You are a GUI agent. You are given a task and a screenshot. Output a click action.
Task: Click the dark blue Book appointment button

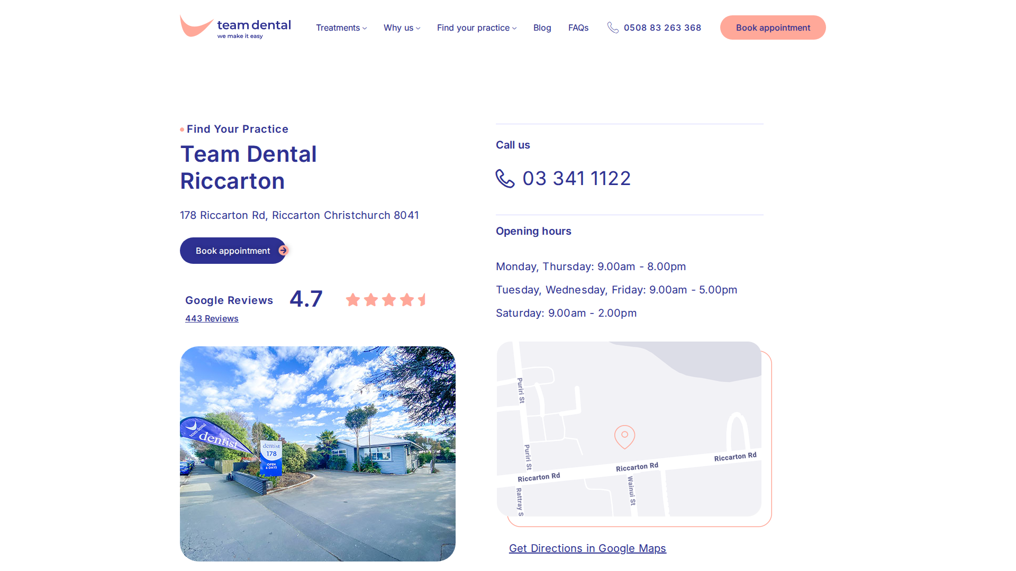point(233,251)
